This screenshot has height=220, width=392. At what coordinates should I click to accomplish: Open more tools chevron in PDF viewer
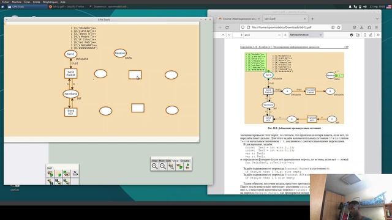378,35
